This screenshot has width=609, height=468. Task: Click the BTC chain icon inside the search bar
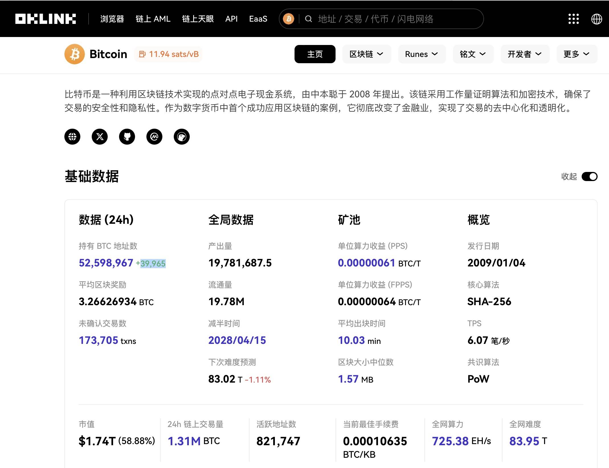coord(289,19)
